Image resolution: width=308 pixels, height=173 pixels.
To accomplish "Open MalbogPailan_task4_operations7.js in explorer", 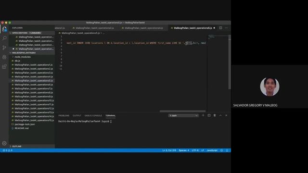I will pyautogui.click(x=33, y=88).
